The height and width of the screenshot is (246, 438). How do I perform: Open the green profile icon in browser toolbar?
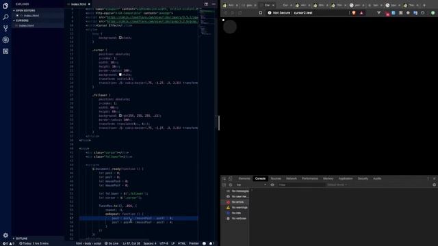[433, 13]
